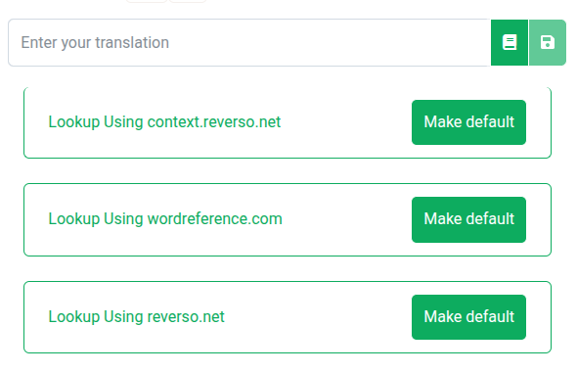577x373 pixels.
Task: Make reverso.net the default lookup
Action: tap(468, 317)
